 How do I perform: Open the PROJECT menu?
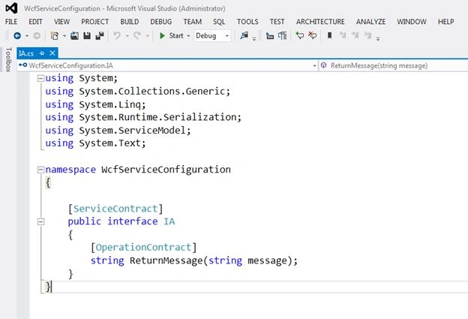(x=95, y=22)
